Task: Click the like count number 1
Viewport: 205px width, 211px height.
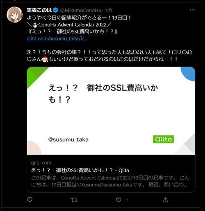Action: click(x=127, y=200)
